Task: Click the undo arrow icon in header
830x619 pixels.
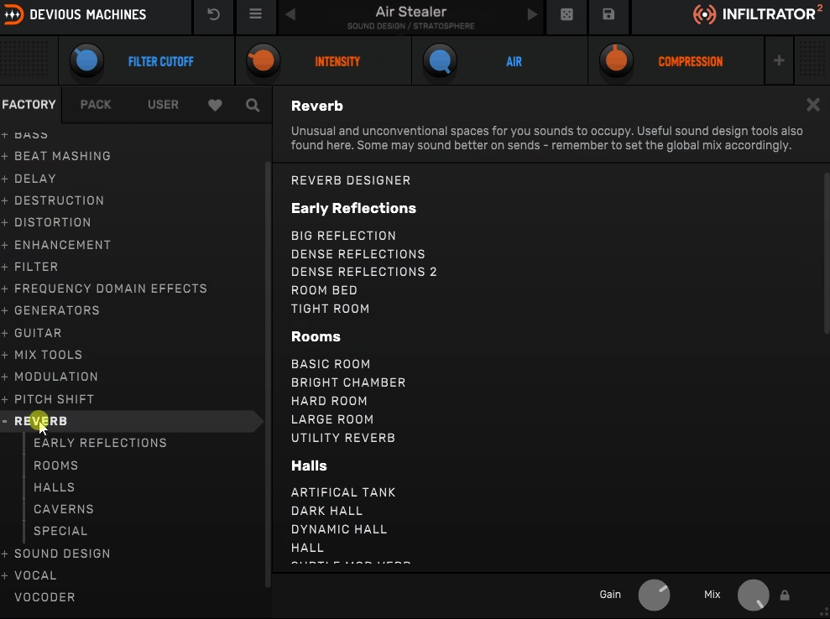Action: [x=214, y=14]
